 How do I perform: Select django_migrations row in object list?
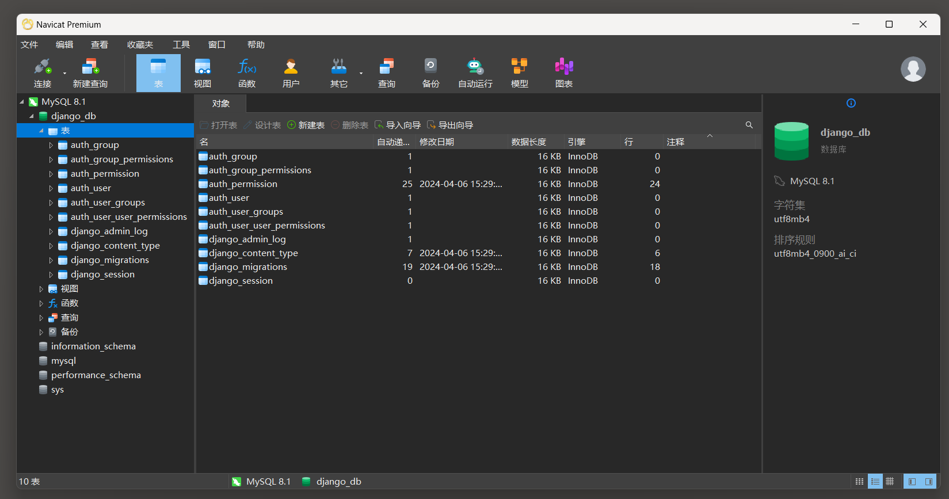pos(478,267)
